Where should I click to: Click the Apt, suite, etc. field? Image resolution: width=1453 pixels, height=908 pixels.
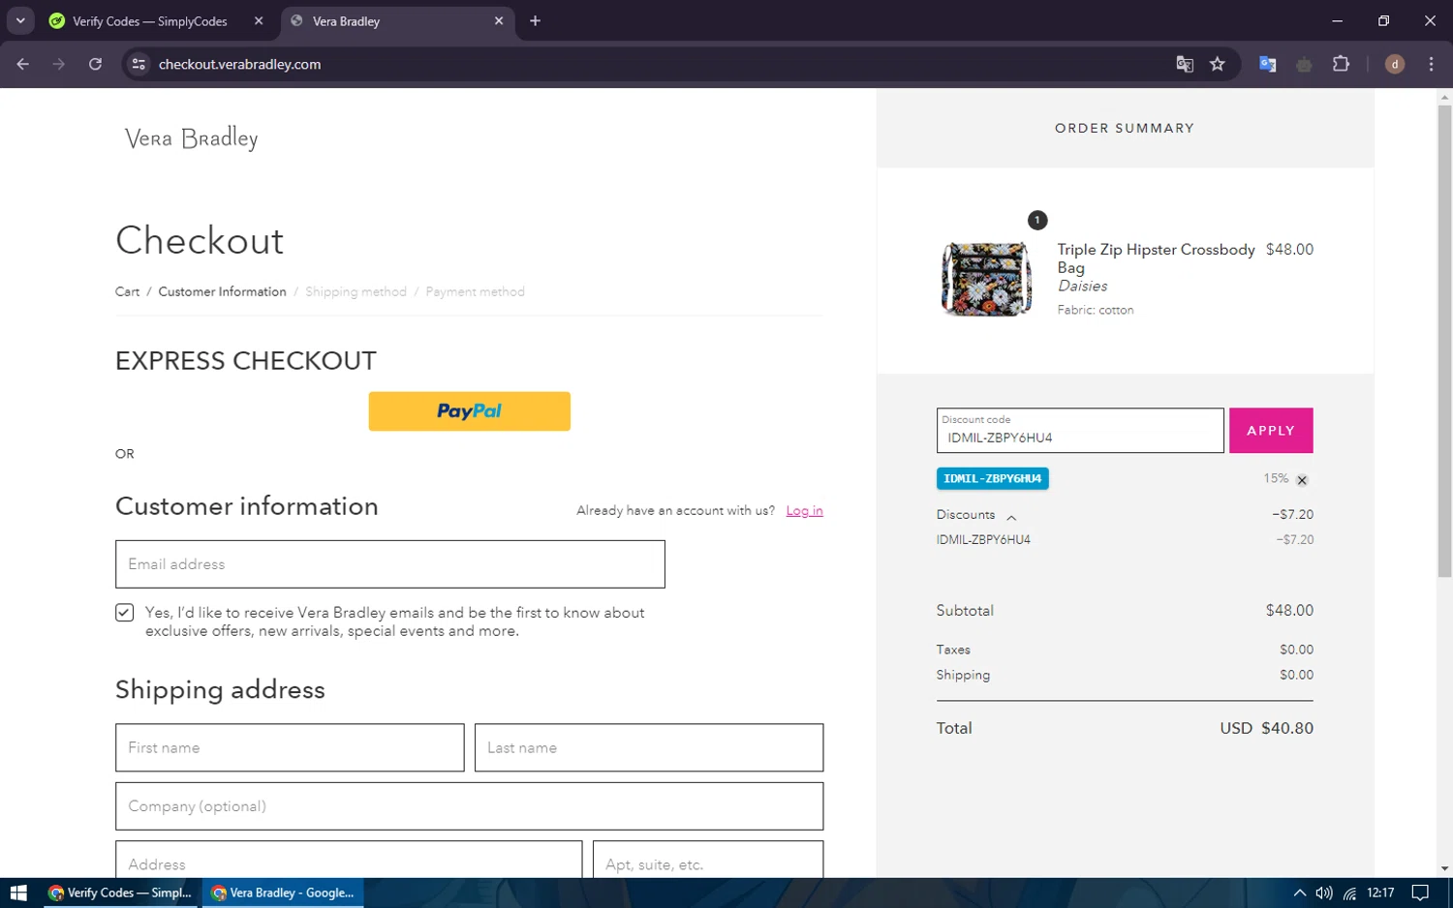click(x=708, y=860)
